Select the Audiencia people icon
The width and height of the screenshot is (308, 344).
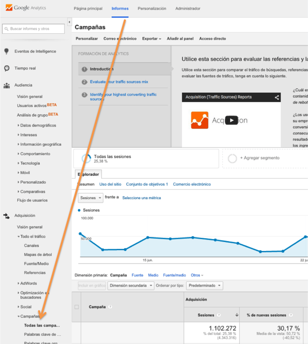click(x=7, y=86)
